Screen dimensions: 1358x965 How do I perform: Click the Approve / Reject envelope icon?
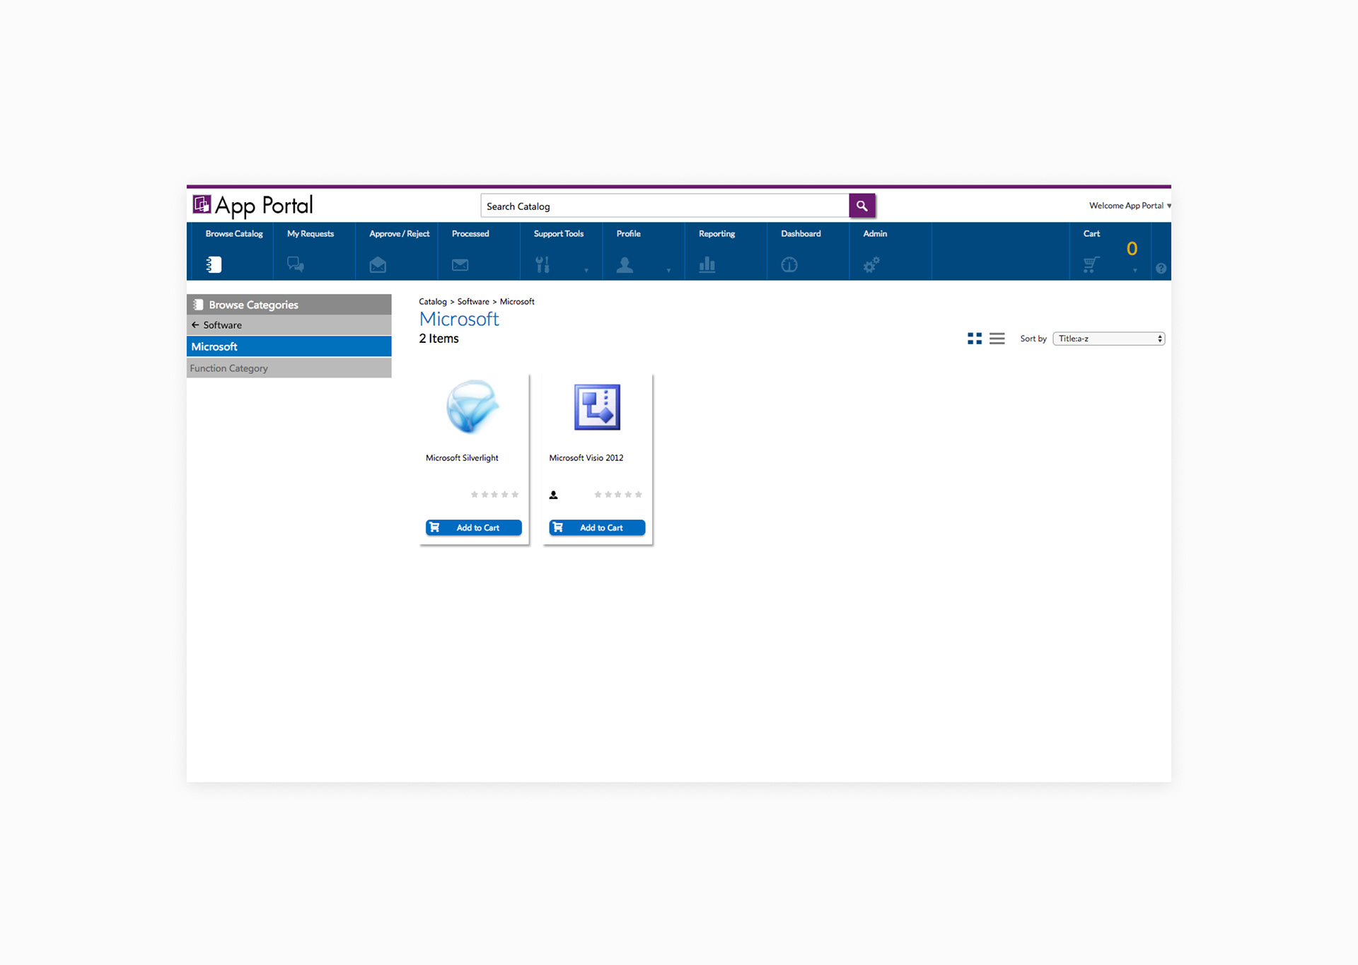click(x=378, y=264)
